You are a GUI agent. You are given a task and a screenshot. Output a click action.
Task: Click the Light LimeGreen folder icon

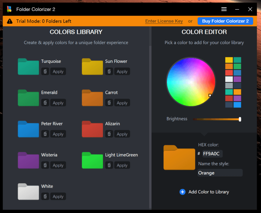pyautogui.click(x=92, y=160)
